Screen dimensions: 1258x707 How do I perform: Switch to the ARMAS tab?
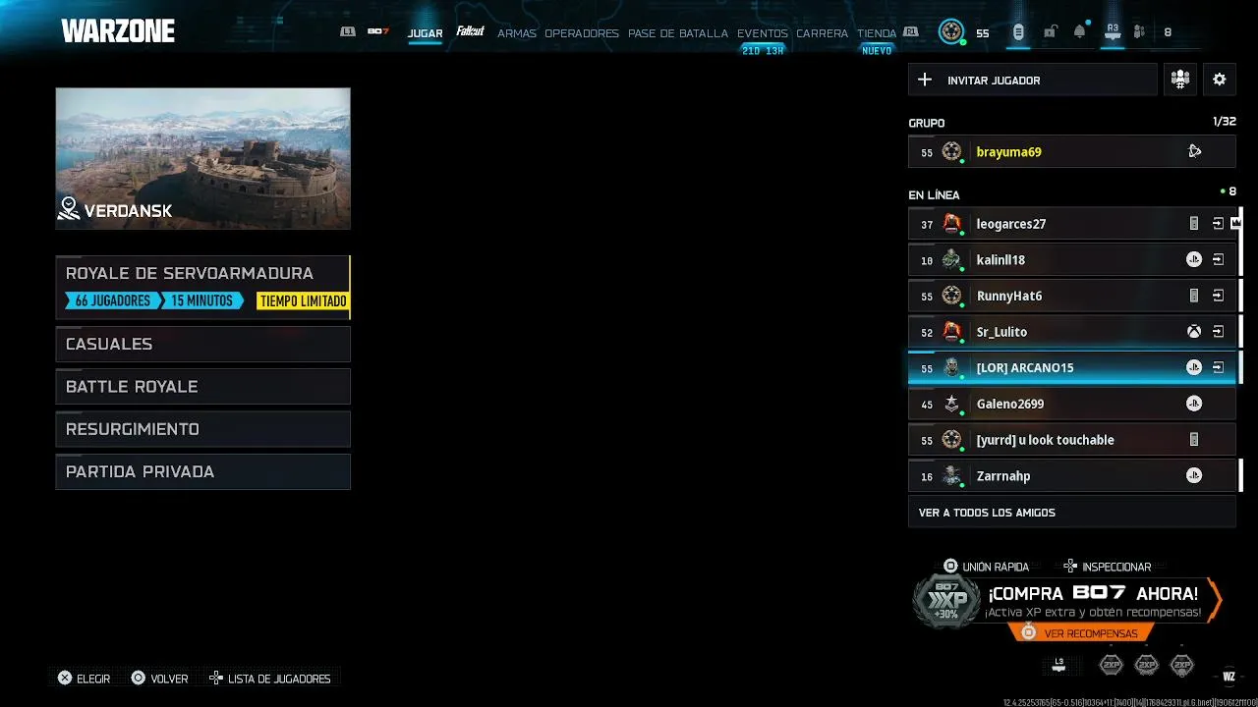(516, 33)
